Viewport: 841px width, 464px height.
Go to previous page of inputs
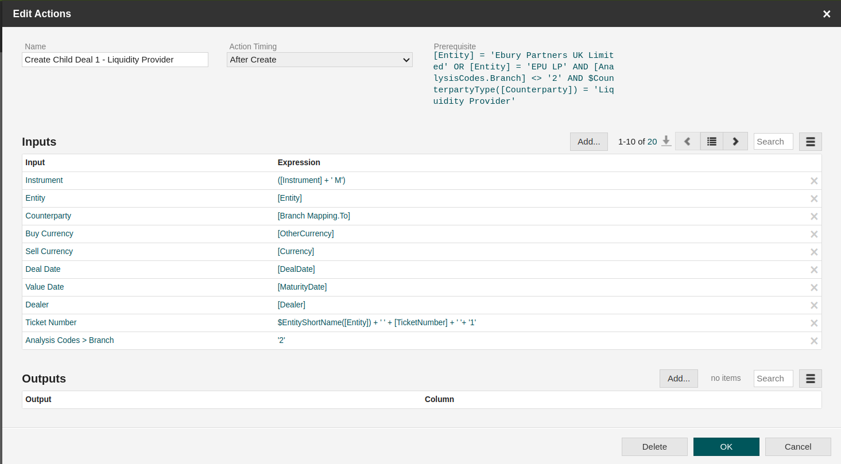(x=687, y=141)
